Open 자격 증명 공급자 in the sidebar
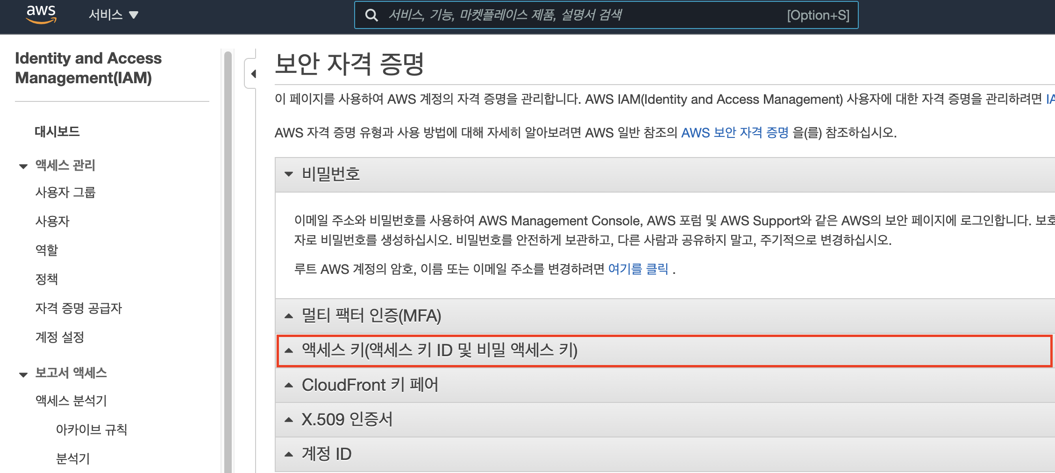Image resolution: width=1055 pixels, height=473 pixels. [x=78, y=308]
